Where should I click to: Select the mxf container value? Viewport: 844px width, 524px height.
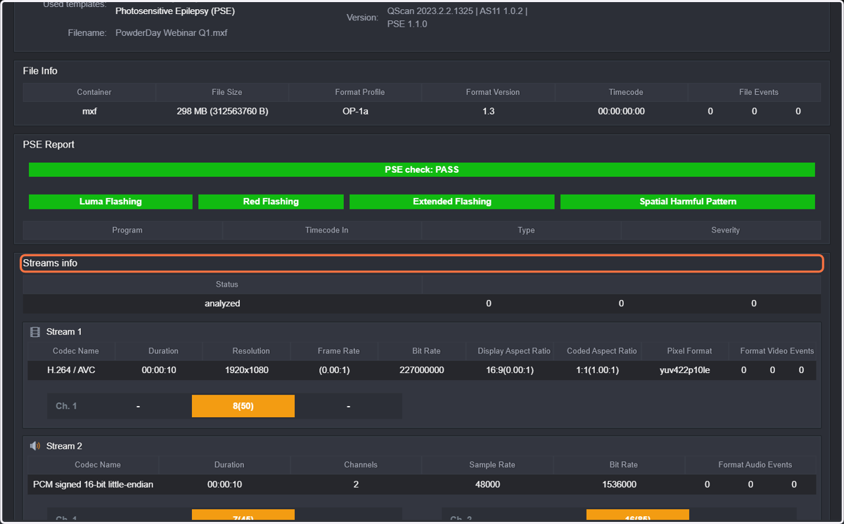[89, 111]
